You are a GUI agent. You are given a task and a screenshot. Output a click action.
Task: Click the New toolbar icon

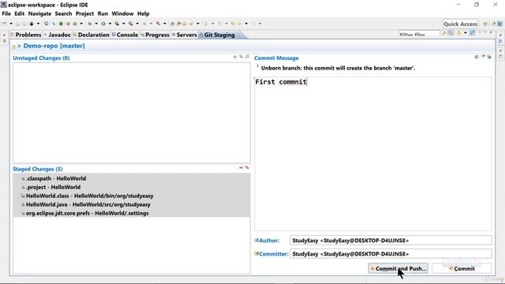tap(4, 24)
